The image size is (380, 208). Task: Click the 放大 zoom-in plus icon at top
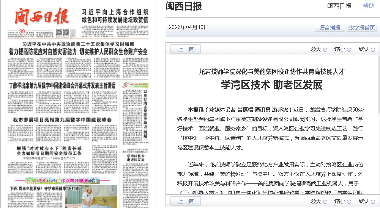pos(325,50)
